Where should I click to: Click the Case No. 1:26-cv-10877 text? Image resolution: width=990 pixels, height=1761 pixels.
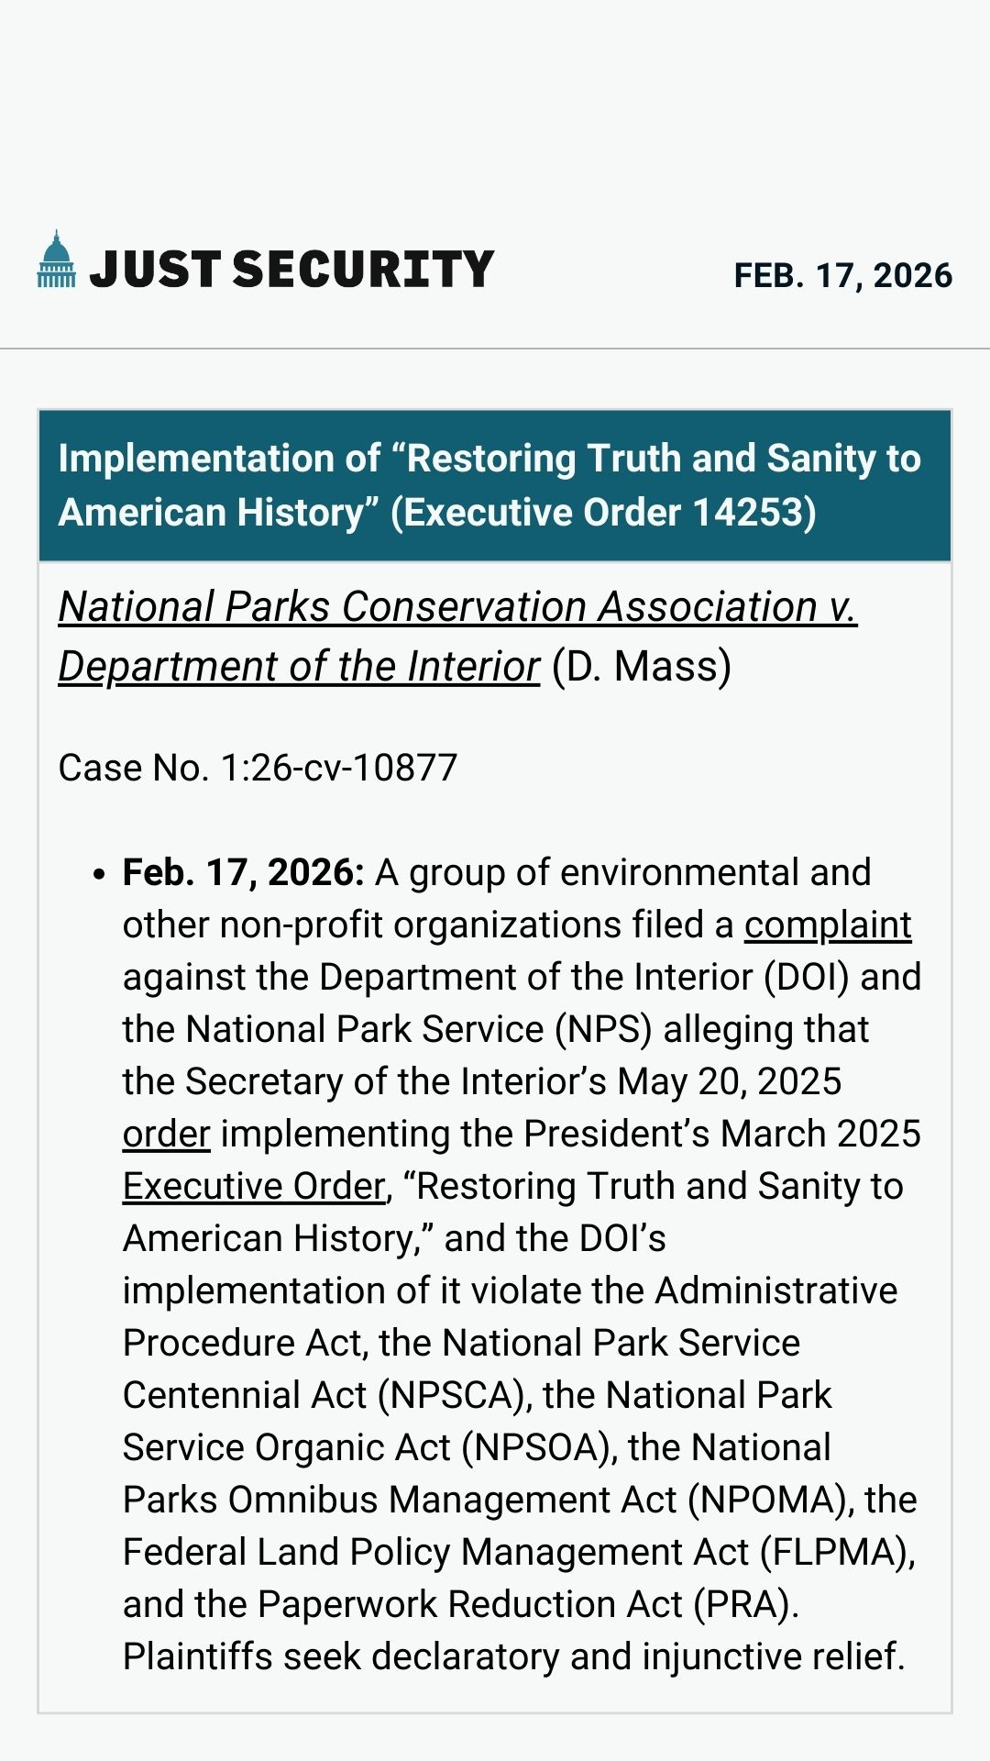coord(258,768)
